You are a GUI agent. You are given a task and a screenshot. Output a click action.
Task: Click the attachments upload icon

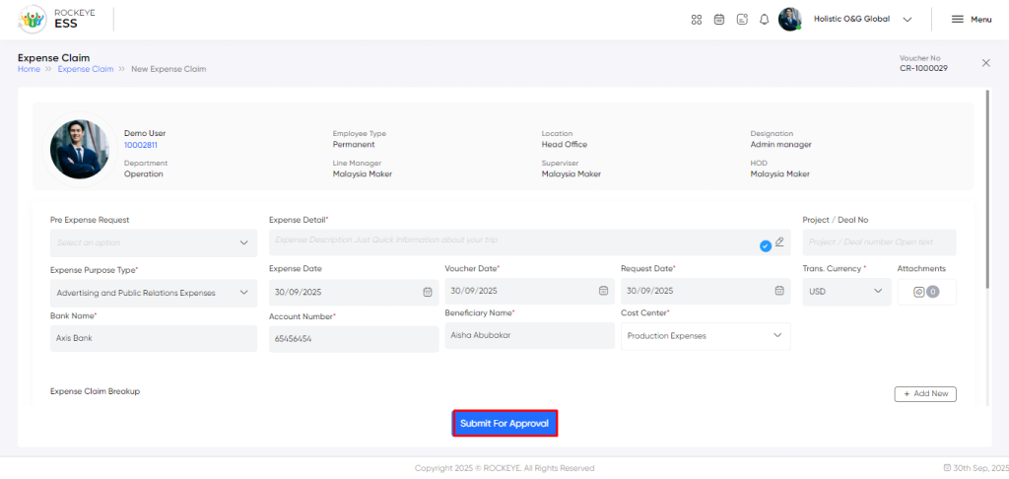click(919, 292)
